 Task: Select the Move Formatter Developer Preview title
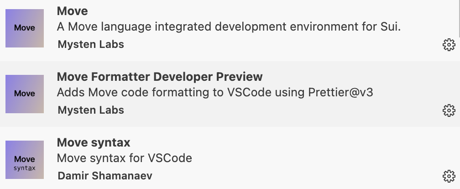pos(160,77)
